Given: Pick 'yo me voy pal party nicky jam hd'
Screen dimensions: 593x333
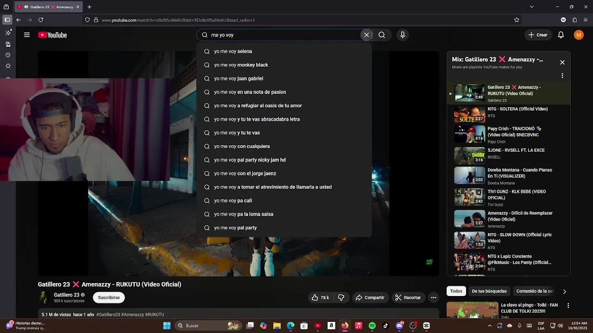Looking at the screenshot, I should click(x=284, y=160).
